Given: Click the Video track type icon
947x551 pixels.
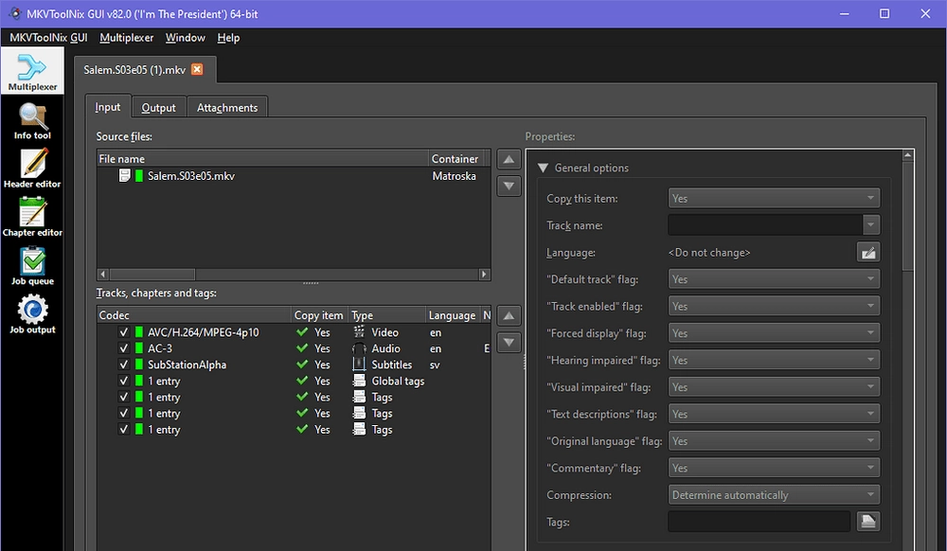Looking at the screenshot, I should click(x=359, y=332).
